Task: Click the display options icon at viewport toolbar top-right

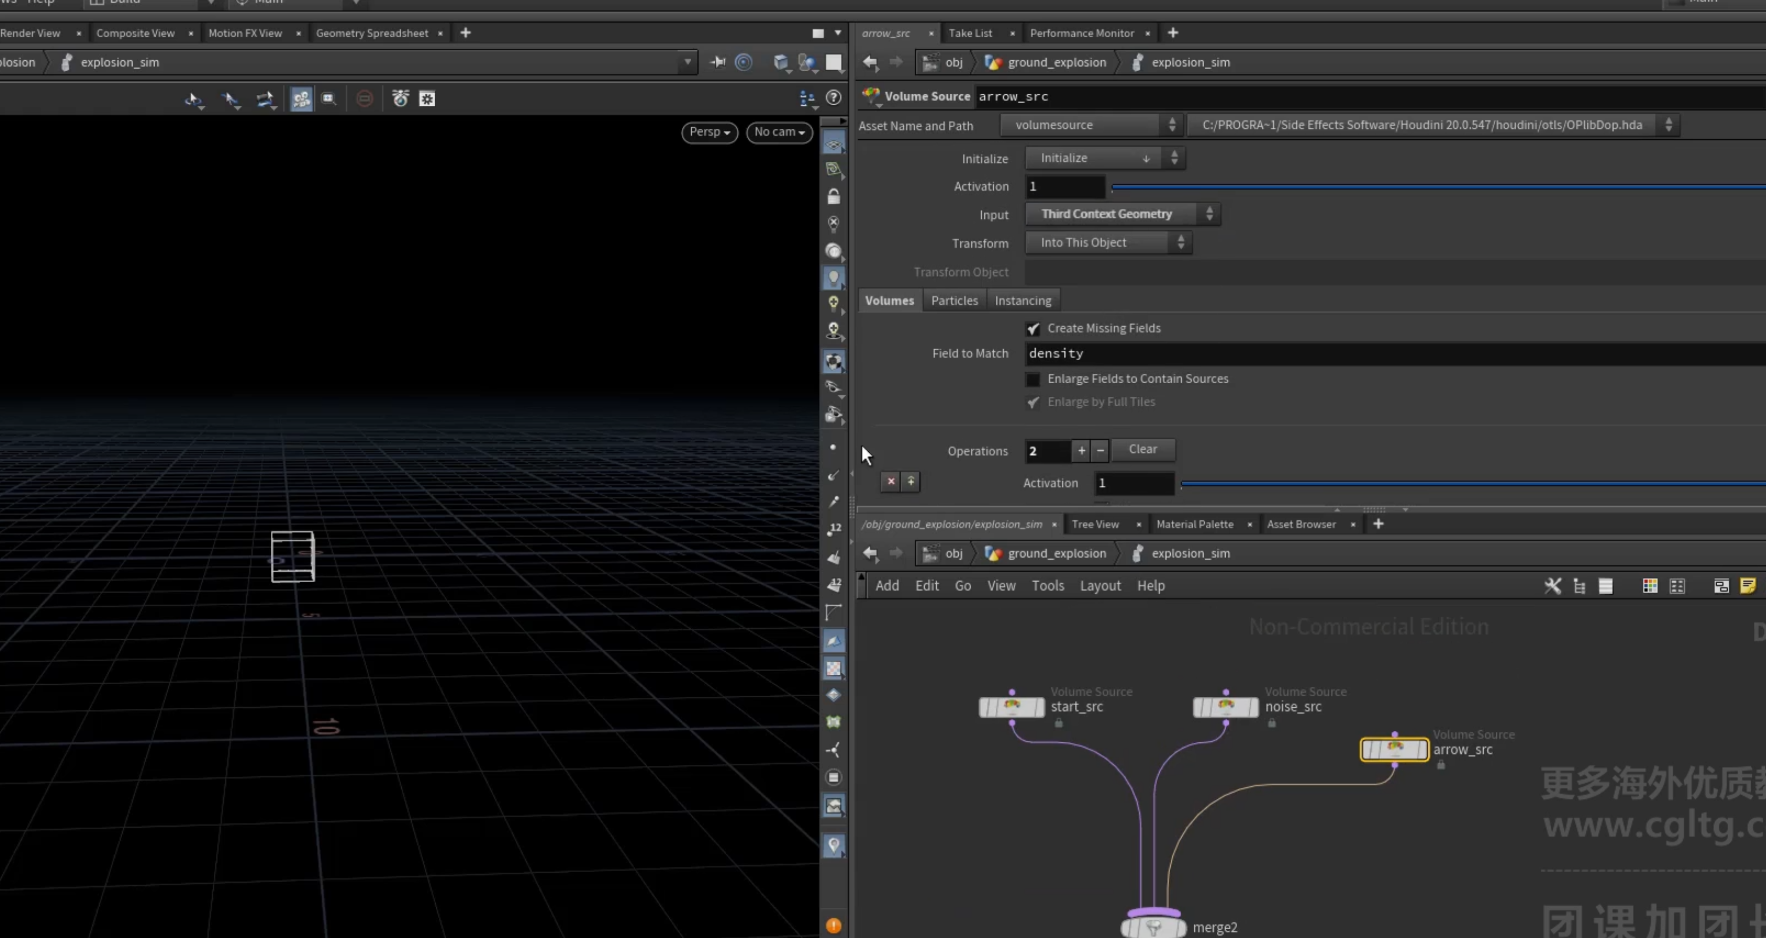Action: [808, 99]
